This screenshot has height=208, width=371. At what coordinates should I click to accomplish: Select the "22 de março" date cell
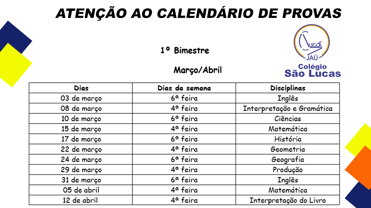[x=81, y=149]
